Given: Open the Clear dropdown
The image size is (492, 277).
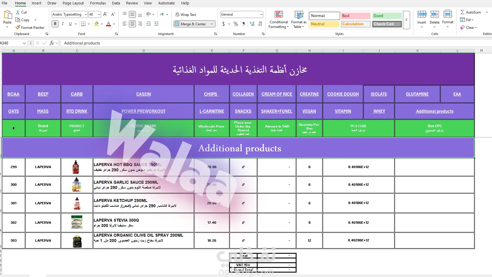Looking at the screenshot, I should click(x=468, y=28).
